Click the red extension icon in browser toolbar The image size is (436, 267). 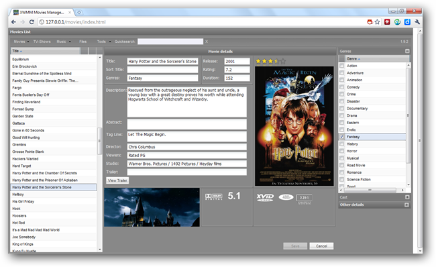(x=387, y=22)
